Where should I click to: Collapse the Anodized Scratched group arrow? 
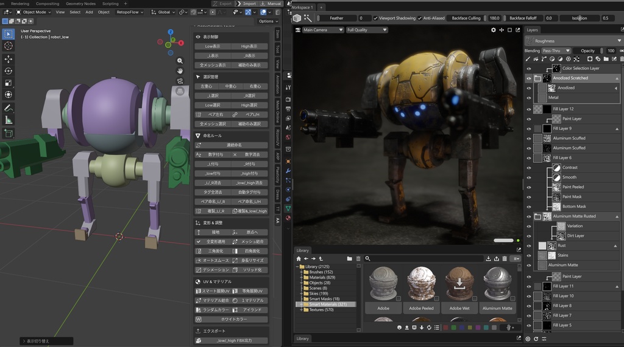617,78
